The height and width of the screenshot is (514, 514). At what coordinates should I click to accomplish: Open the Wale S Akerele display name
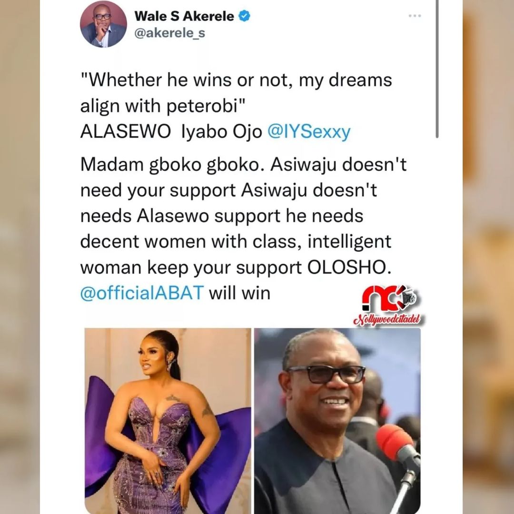click(x=184, y=16)
